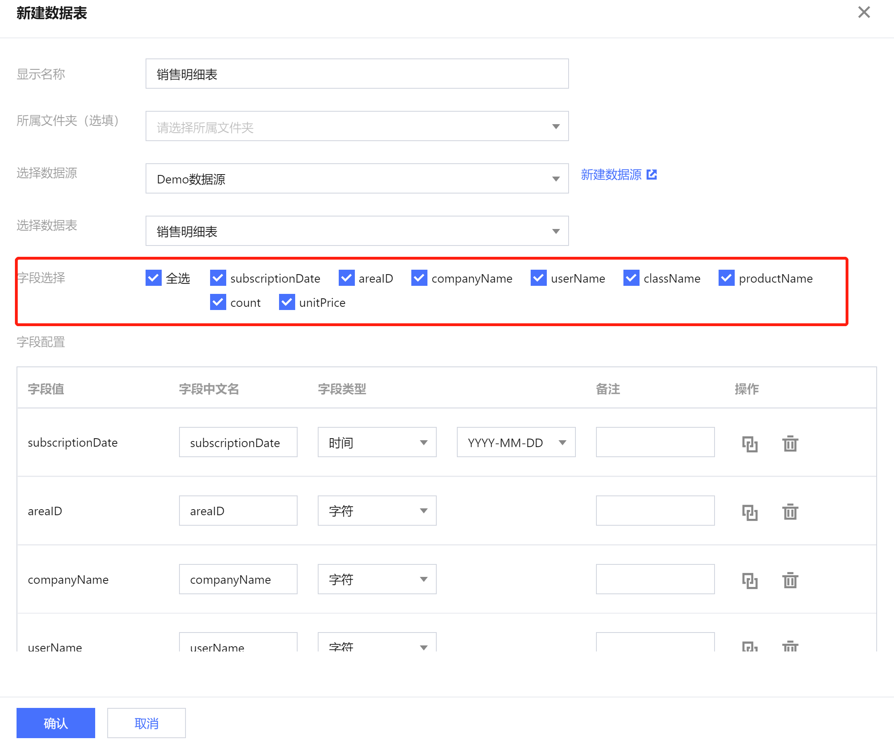This screenshot has width=894, height=745.
Task: Delete the subscriptionDate field row
Action: (790, 443)
